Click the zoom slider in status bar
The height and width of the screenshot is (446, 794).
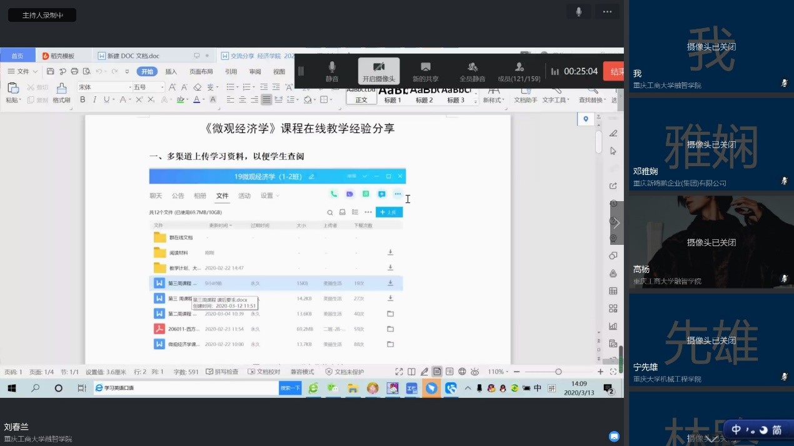tap(558, 372)
